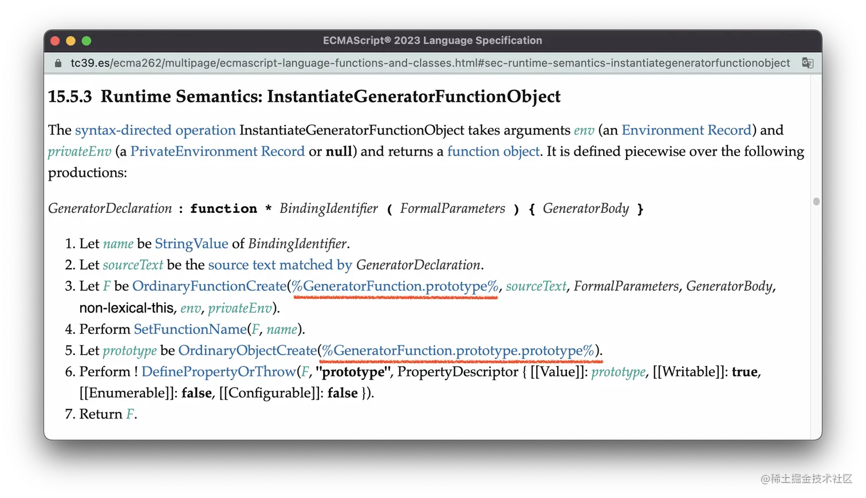Open the OrdinaryObjectCreate link
The image size is (866, 498).
pos(247,350)
